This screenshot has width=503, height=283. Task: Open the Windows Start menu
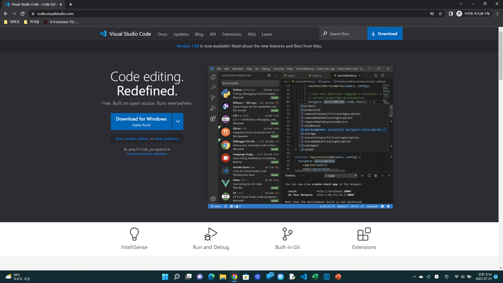pyautogui.click(x=165, y=277)
